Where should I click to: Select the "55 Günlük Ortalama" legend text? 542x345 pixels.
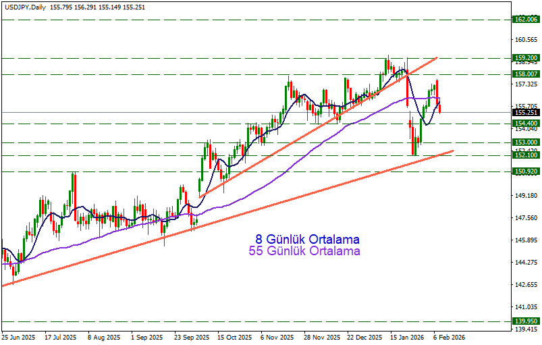304,252
